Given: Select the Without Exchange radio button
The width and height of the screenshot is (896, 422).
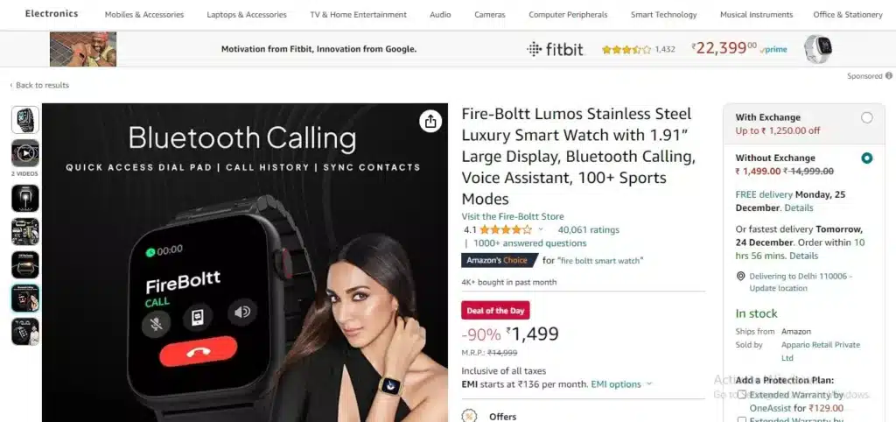Looking at the screenshot, I should 867,158.
